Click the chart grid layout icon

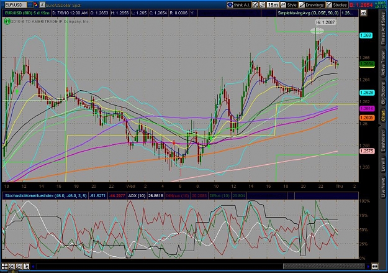tap(4, 266)
